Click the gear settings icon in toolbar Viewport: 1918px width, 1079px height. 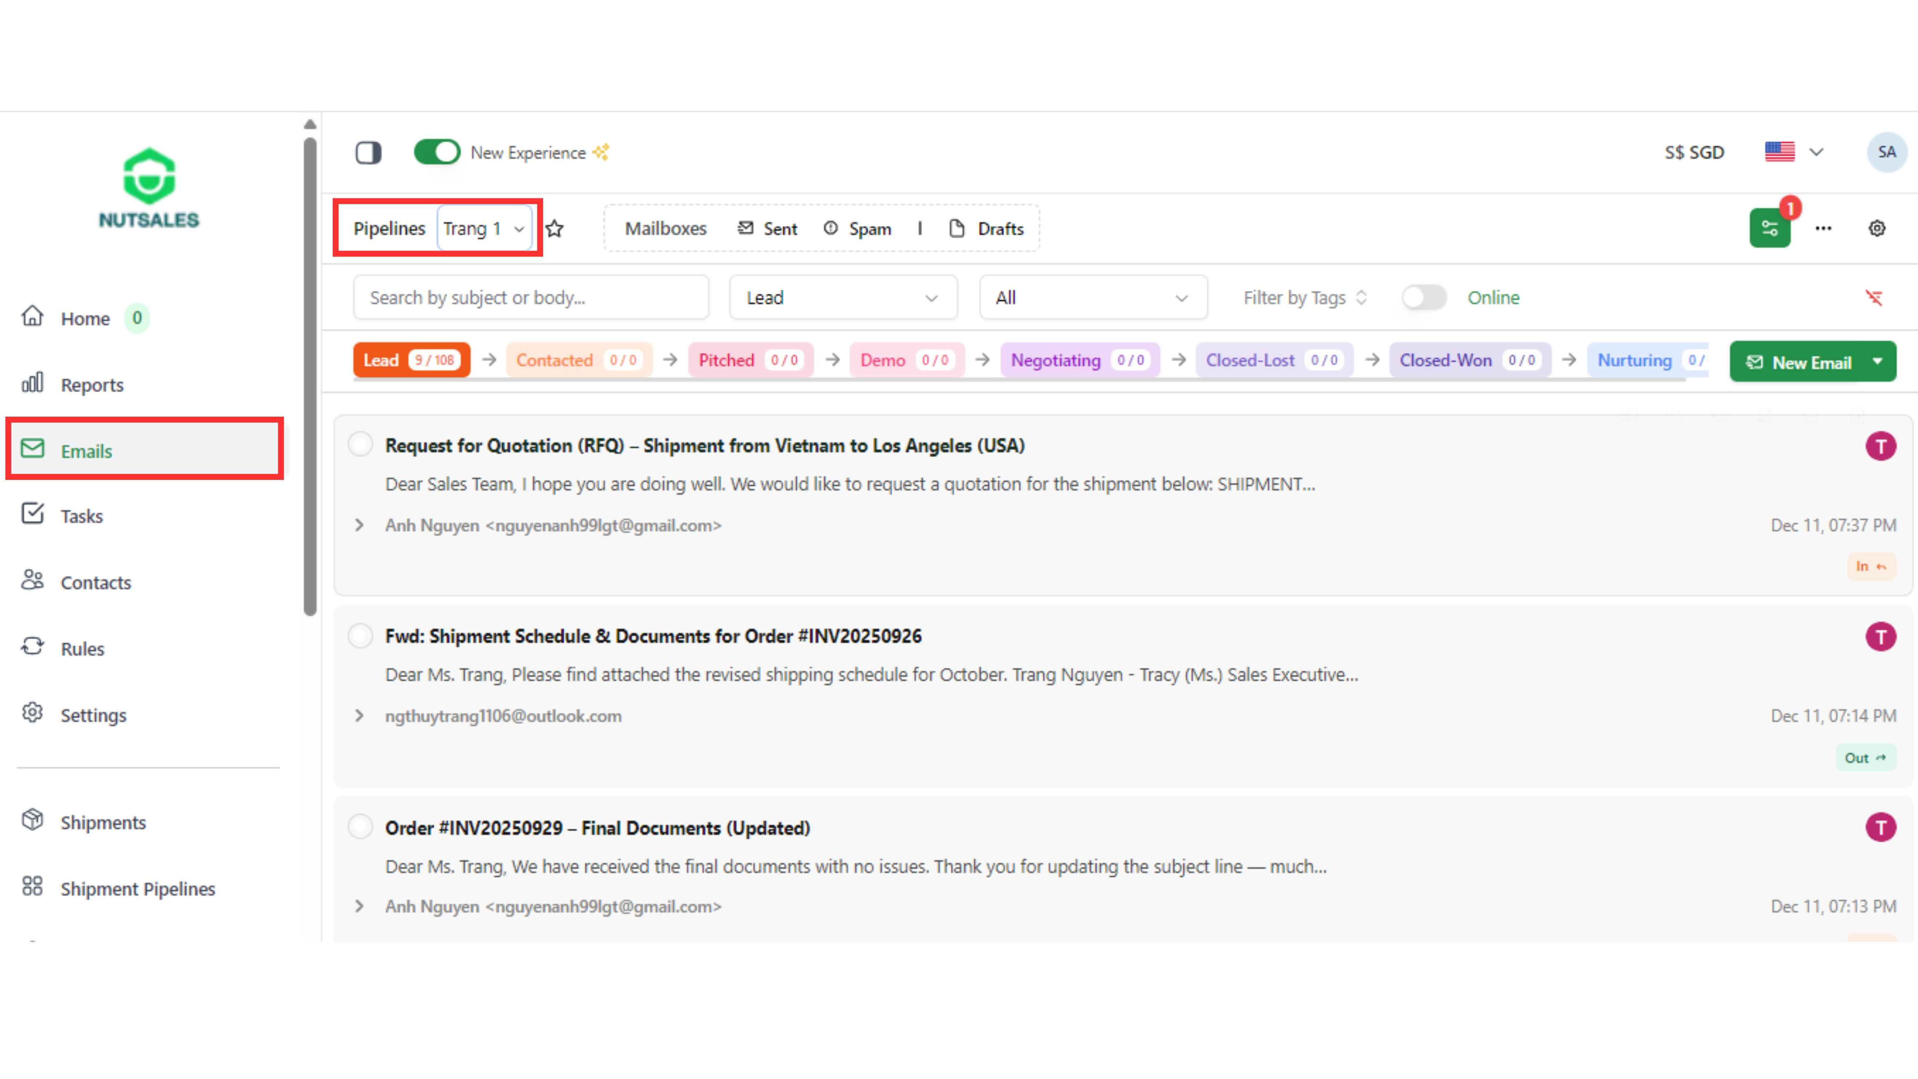click(x=1876, y=229)
